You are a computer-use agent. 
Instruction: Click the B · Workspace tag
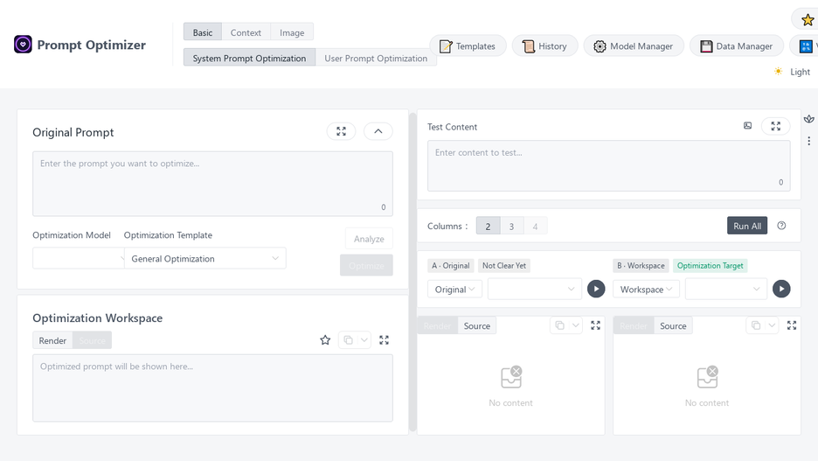pos(641,265)
